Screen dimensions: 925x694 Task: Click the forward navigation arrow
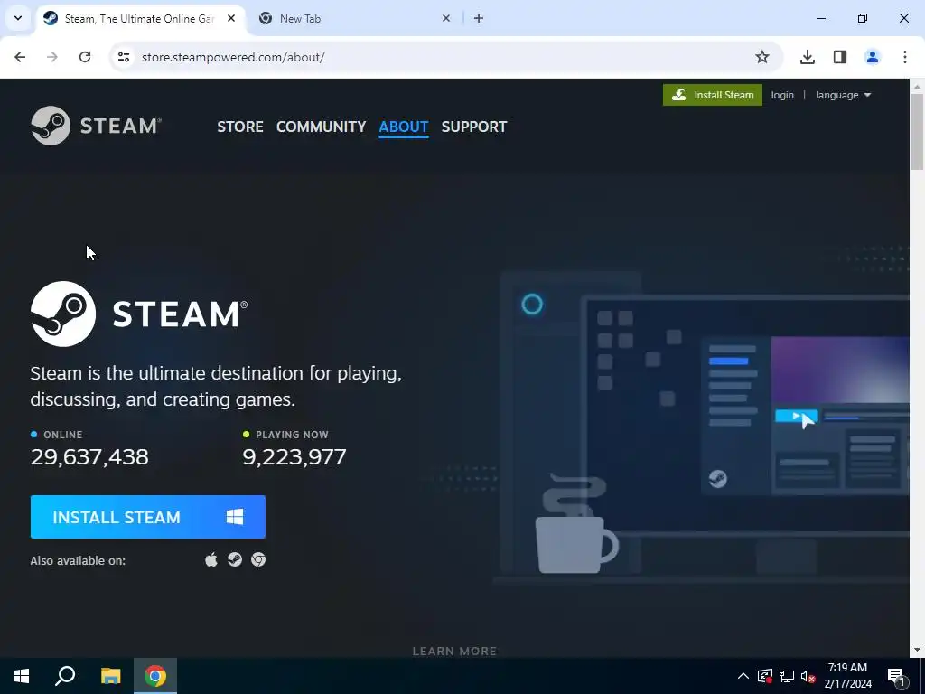52,57
